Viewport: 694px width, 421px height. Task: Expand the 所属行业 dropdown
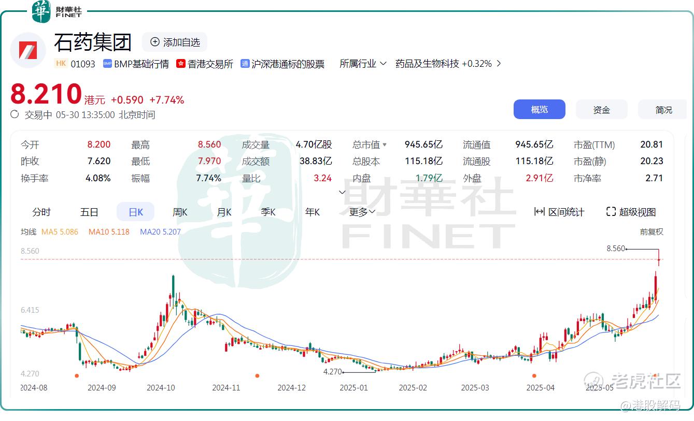363,64
